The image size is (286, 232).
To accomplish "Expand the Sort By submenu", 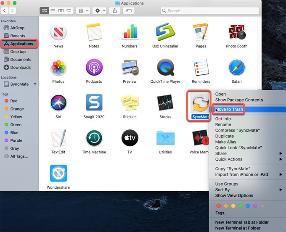I will [x=247, y=190].
